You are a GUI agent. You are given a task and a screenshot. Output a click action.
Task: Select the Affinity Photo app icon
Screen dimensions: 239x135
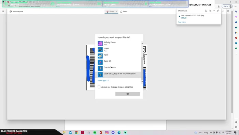100,44
